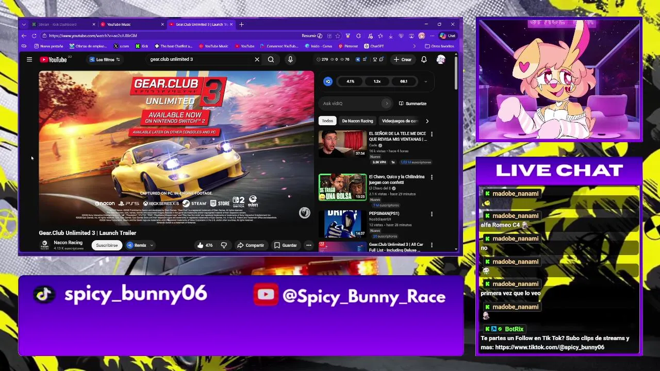Show hidden bookmarks bar overflow chevron

tap(414, 46)
